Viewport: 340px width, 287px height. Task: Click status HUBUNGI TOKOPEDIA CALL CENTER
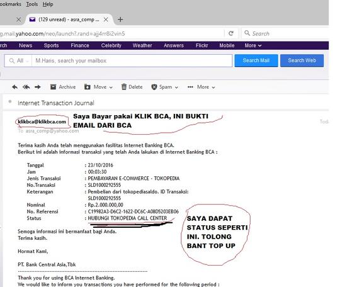[127, 218]
